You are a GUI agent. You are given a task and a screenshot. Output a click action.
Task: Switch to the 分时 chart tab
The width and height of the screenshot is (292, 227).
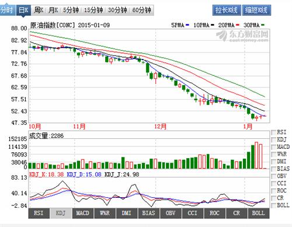click(x=8, y=10)
